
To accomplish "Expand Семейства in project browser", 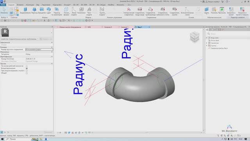I will (x=207, y=43).
